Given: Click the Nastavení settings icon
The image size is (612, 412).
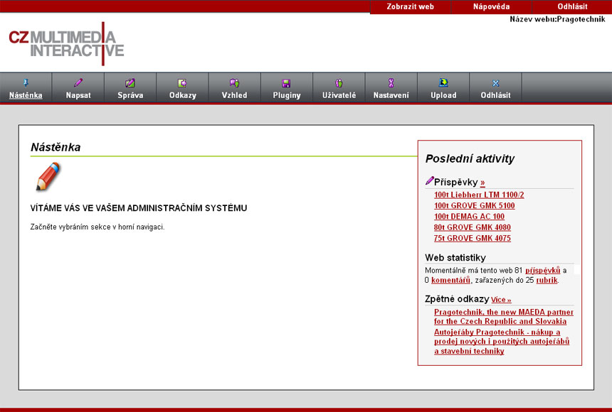Looking at the screenshot, I should point(391,83).
